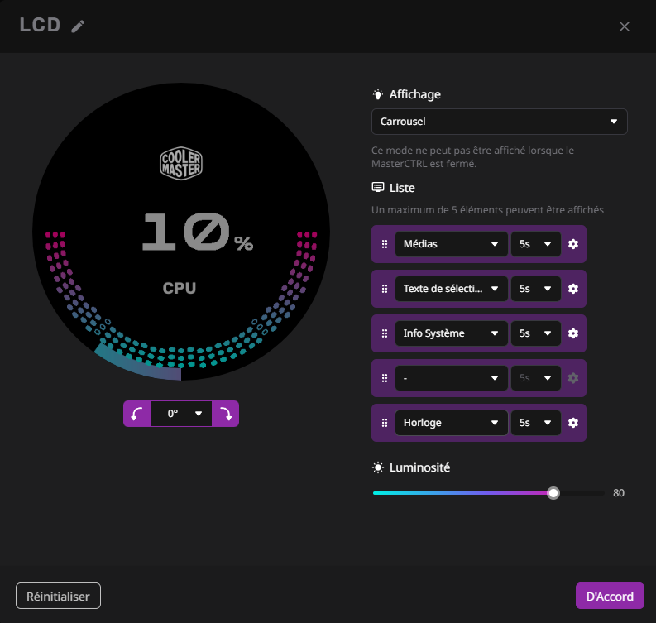The image size is (656, 623).
Task: Click the 'Ce mode ne peut pas être affiché' note
Action: coord(472,157)
